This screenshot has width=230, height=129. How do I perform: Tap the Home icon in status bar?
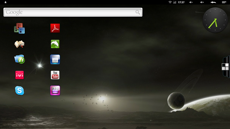pos(5,2)
